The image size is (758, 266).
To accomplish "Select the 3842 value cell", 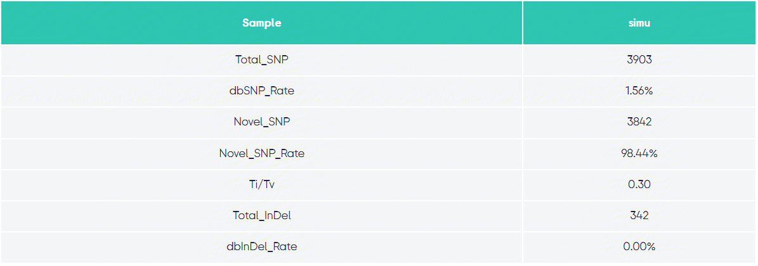I will (639, 122).
